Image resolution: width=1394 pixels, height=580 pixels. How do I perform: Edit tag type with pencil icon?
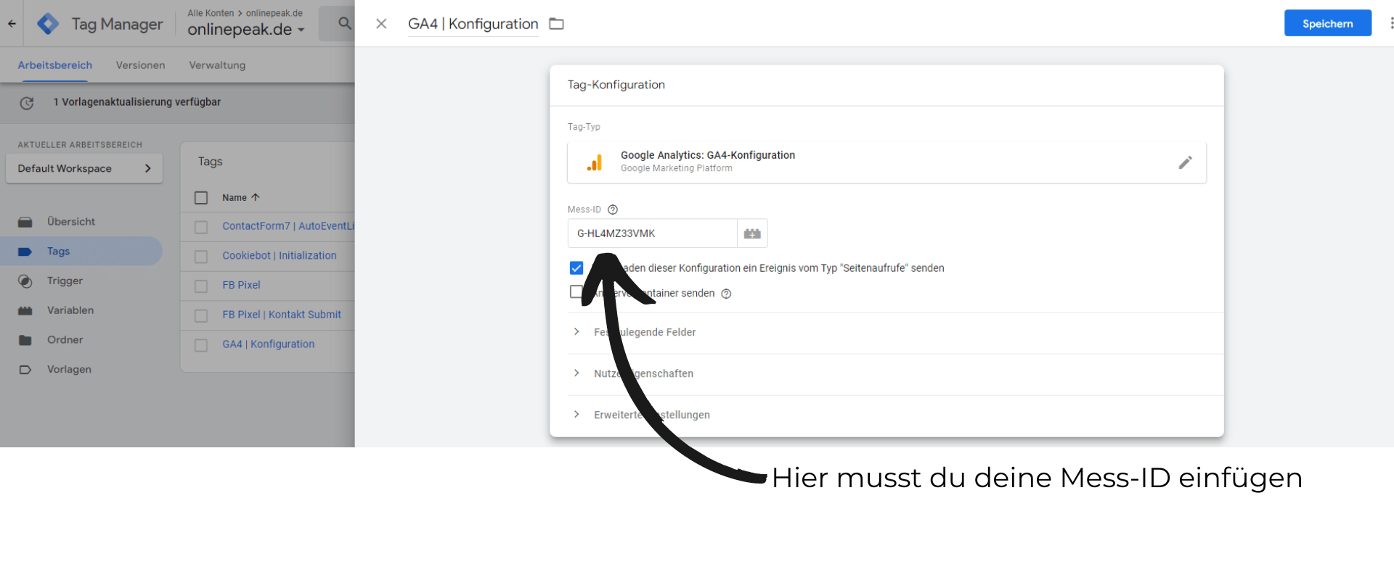1185,162
